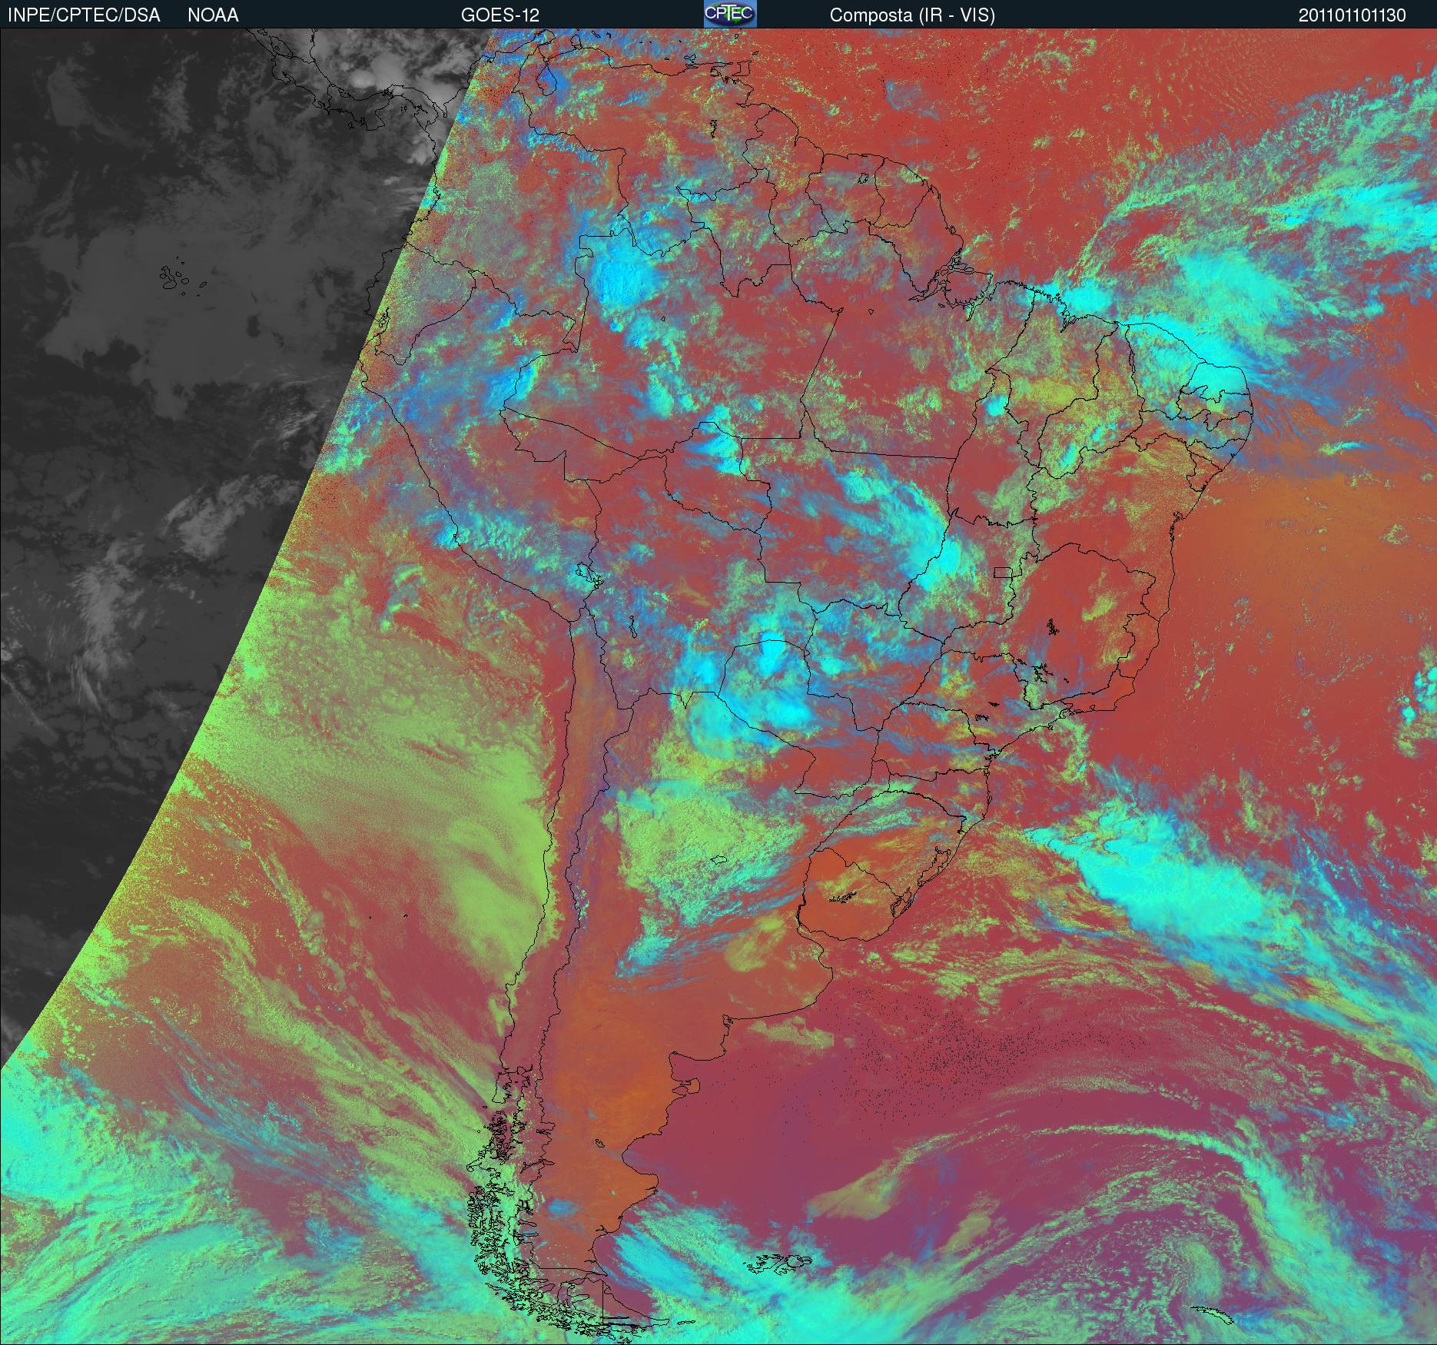Click the Brasília Federal District rectangle
The image size is (1437, 1345).
click(x=1003, y=571)
